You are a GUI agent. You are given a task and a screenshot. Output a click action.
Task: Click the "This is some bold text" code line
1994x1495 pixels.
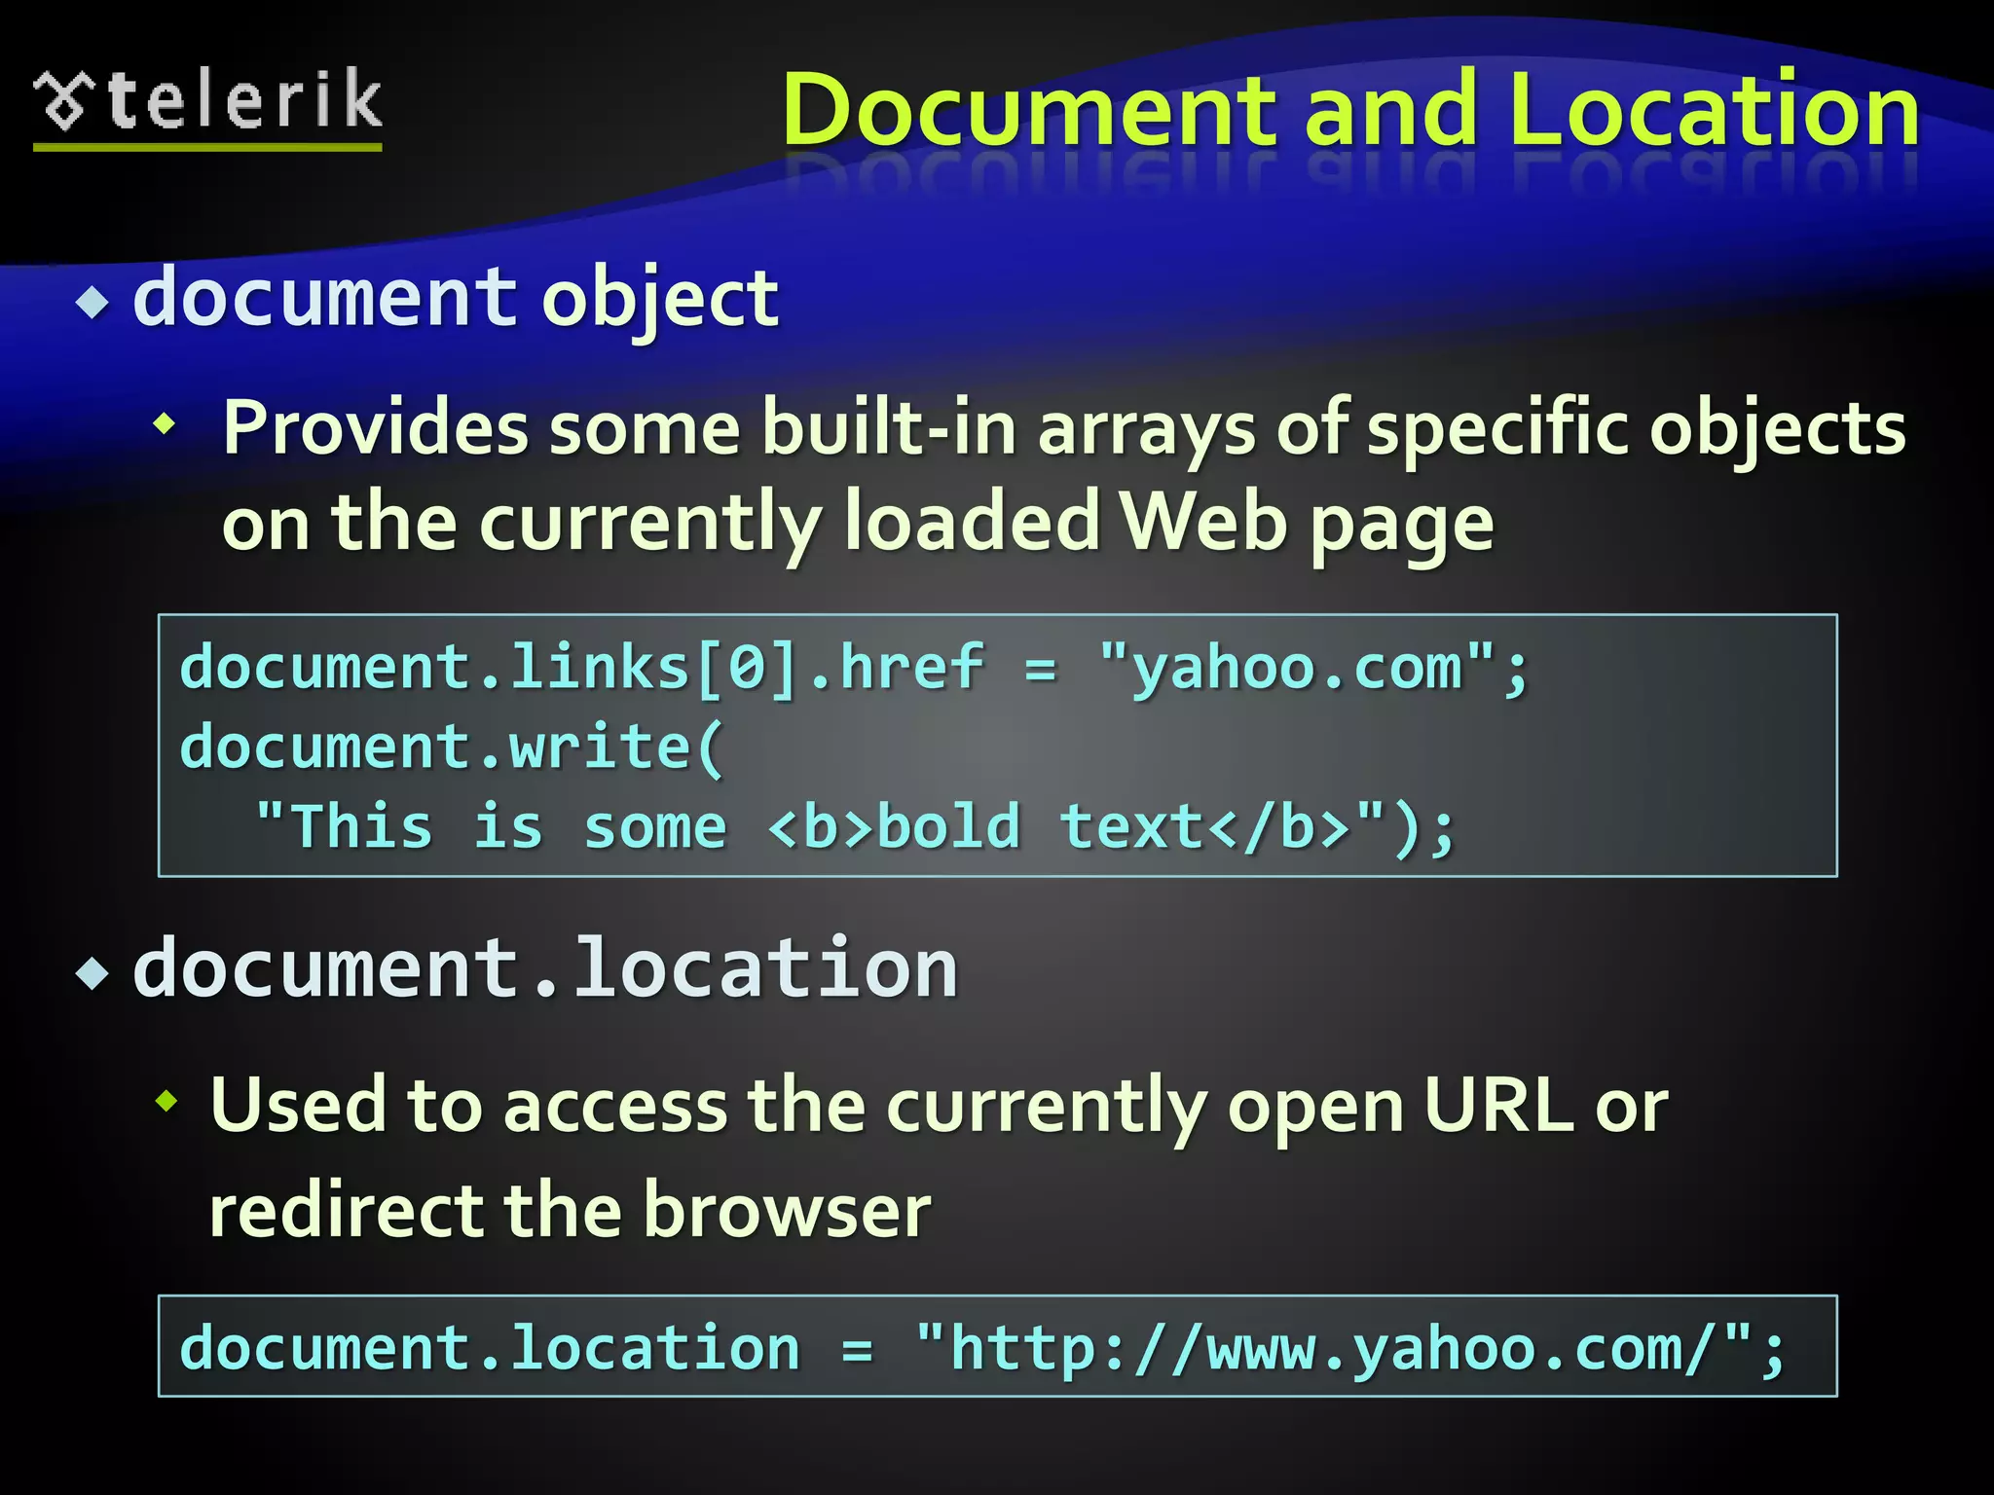(x=855, y=828)
